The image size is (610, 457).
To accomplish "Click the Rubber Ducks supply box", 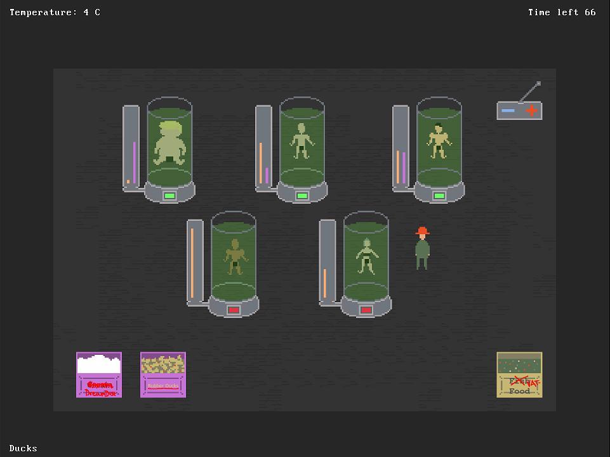I will click(163, 374).
